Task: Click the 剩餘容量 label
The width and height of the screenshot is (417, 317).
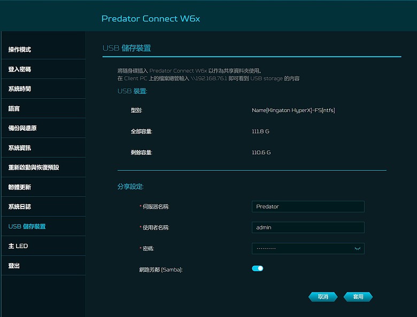Action: [142, 153]
